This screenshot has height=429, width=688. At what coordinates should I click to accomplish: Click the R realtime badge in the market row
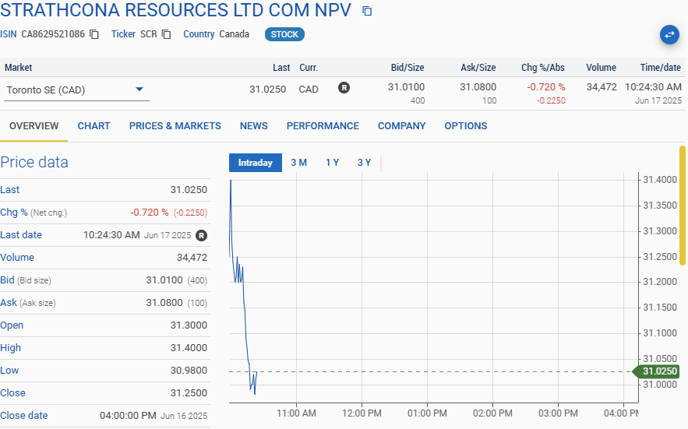click(344, 88)
